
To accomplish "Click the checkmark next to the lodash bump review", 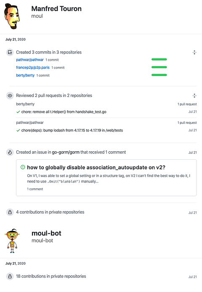I will coord(18,130).
